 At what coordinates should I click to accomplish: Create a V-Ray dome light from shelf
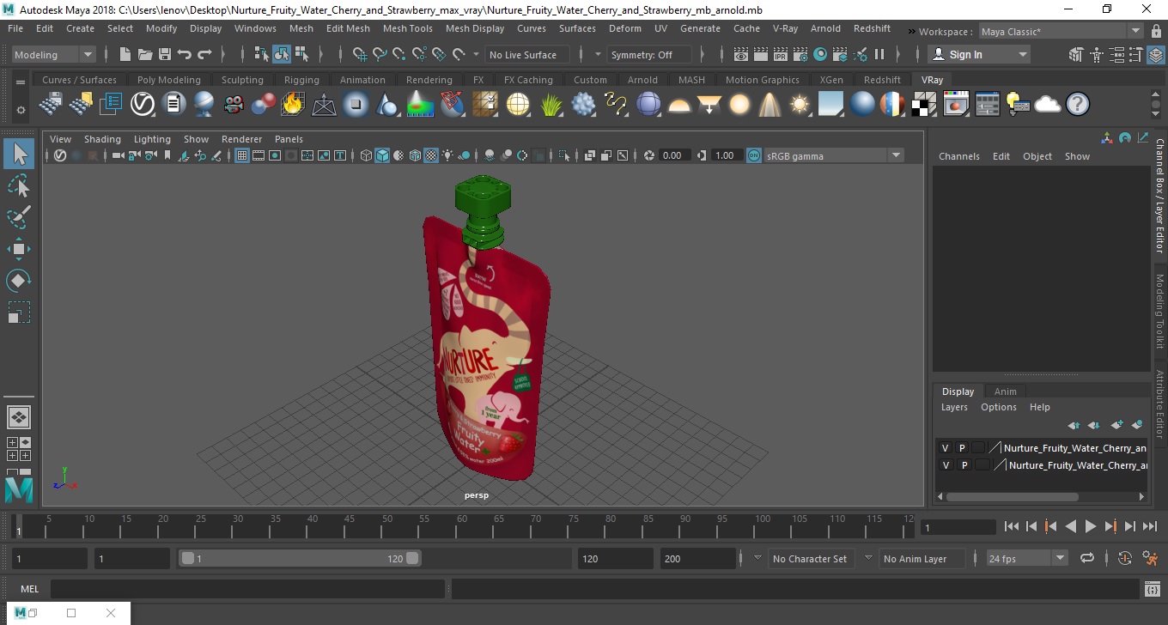679,105
